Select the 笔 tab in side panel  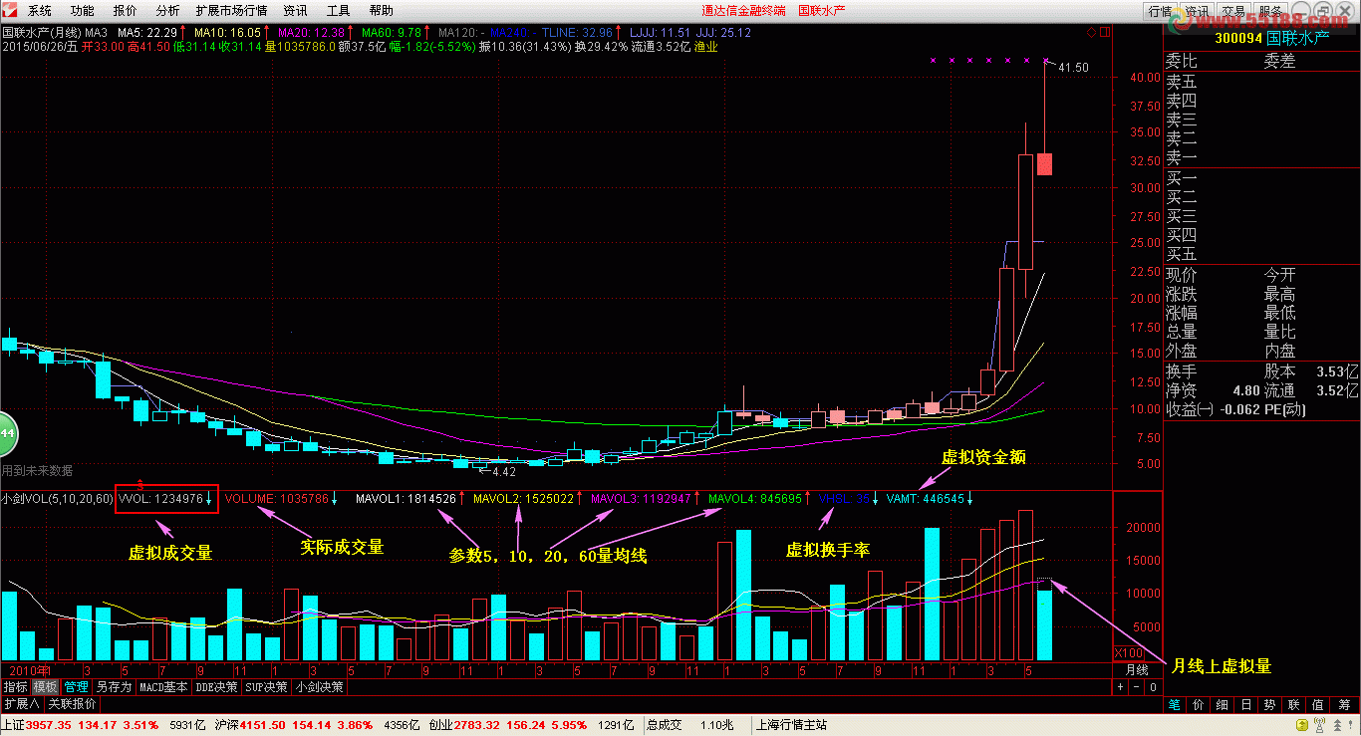tap(1175, 705)
